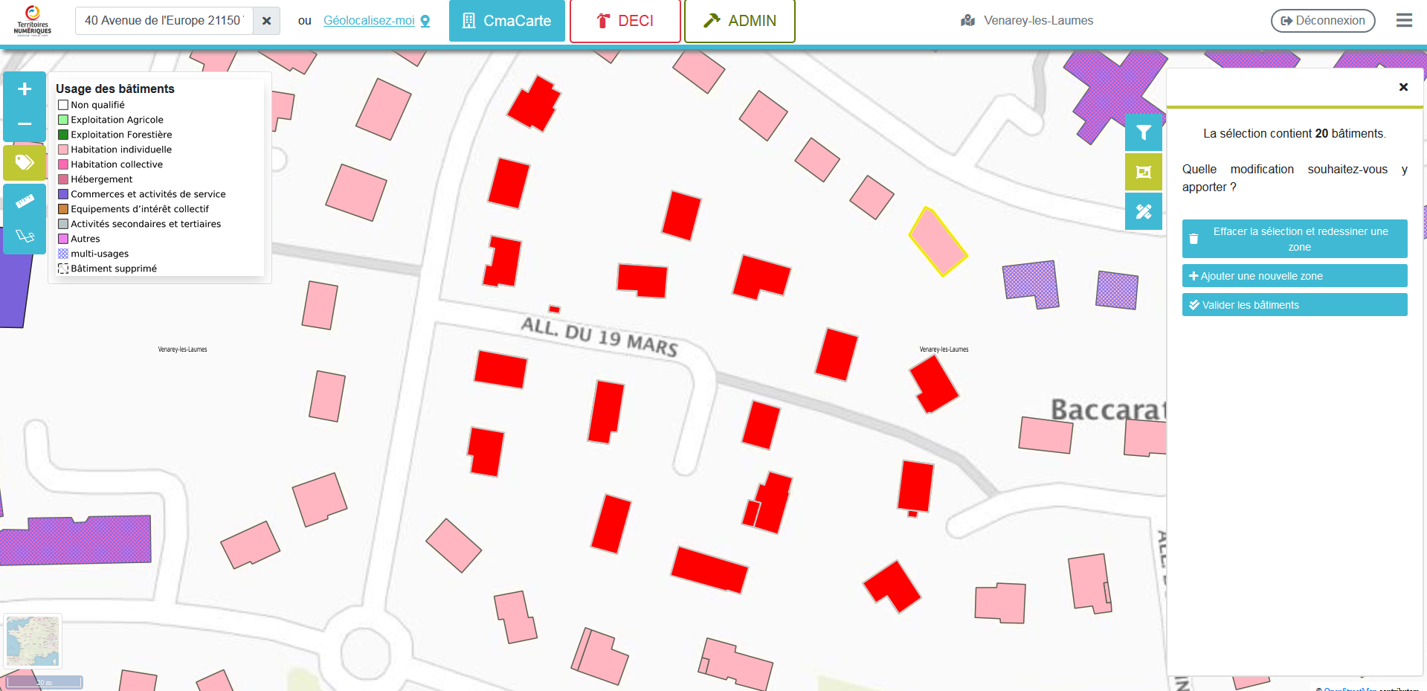Click the Habitation individuelle legend color swatch
Screen dimensions: 1427x691
coord(63,150)
